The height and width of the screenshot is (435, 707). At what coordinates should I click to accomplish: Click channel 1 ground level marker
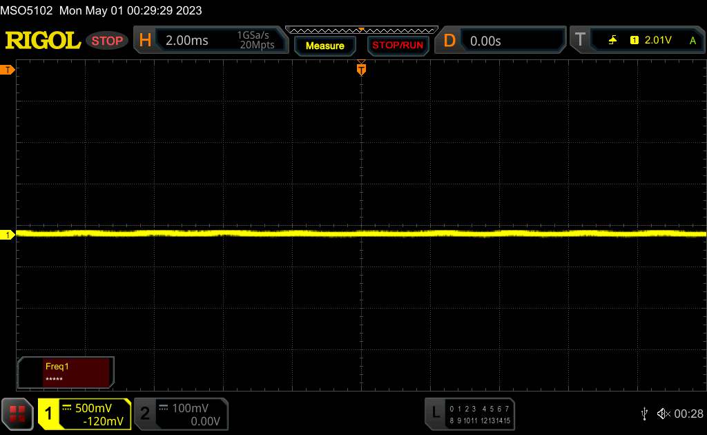(x=7, y=235)
